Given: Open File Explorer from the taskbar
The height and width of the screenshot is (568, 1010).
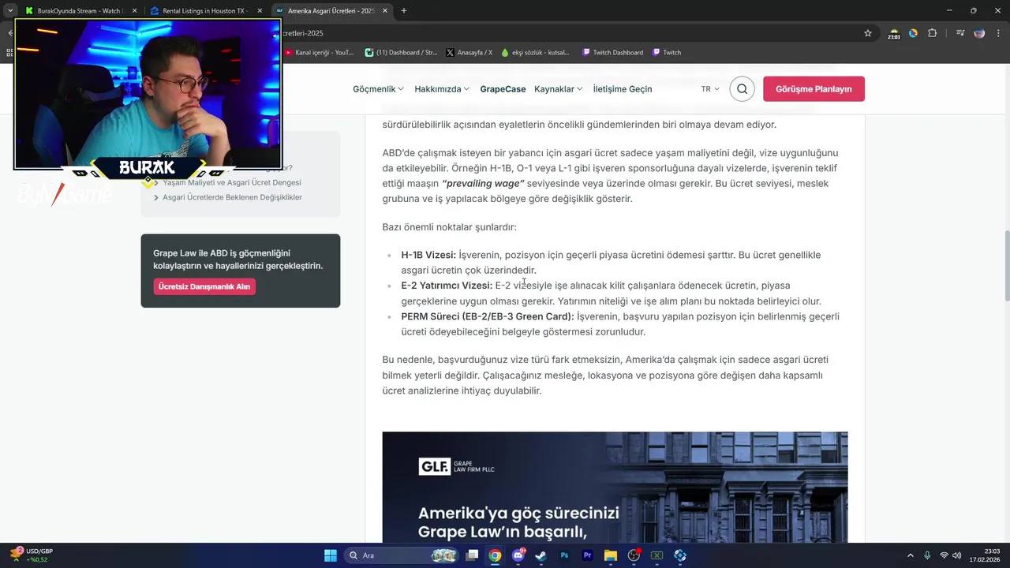Looking at the screenshot, I should pyautogui.click(x=611, y=555).
